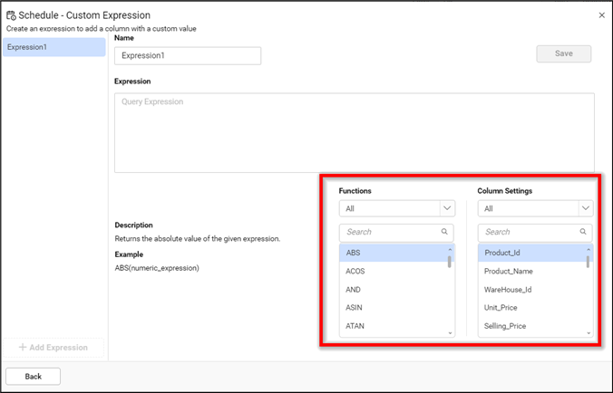
Task: Click the Schedule calendar icon in title
Action: point(11,15)
